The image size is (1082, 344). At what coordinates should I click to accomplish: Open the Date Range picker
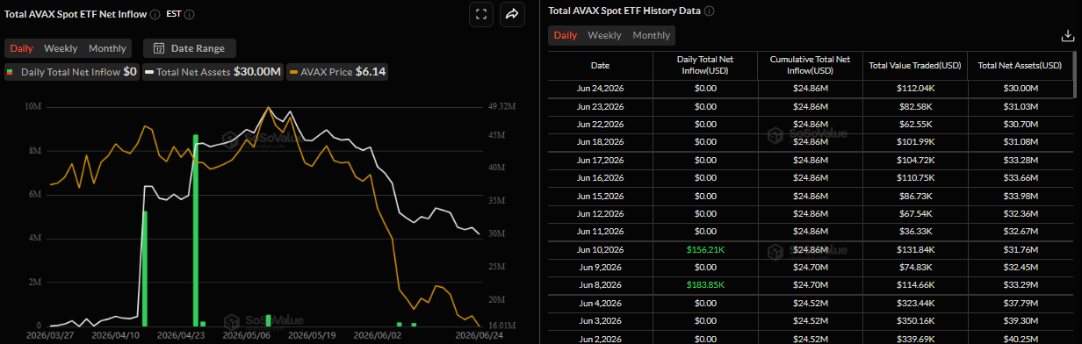coord(189,48)
